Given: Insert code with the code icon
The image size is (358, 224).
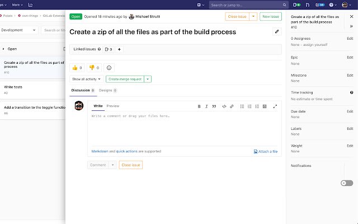Looking at the screenshot, I should [224, 106].
